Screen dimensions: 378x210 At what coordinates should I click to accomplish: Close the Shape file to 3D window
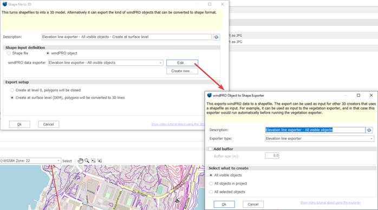[x=223, y=4]
